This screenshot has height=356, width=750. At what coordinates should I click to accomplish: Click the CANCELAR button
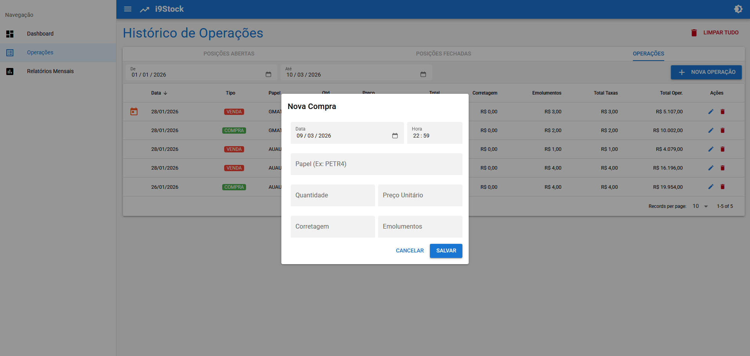(410, 251)
